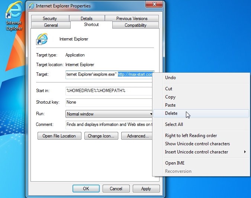Screen dimensions: 251x198
Task: Choose Open IME from the context menu
Action: [x=201, y=163]
